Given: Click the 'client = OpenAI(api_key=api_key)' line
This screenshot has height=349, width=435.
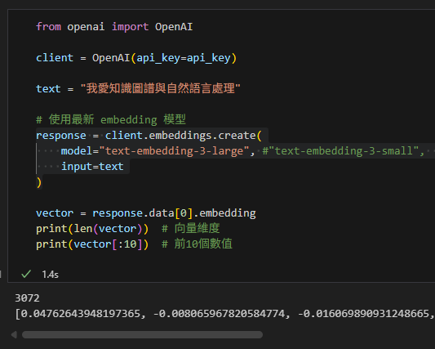Looking at the screenshot, I should pos(136,58).
